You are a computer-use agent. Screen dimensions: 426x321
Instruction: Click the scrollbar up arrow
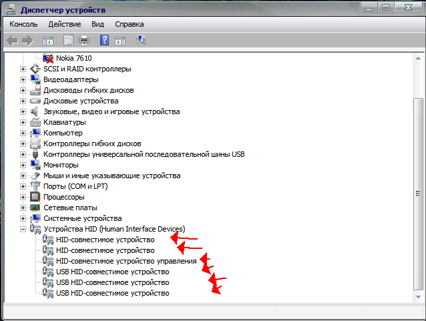[419, 58]
